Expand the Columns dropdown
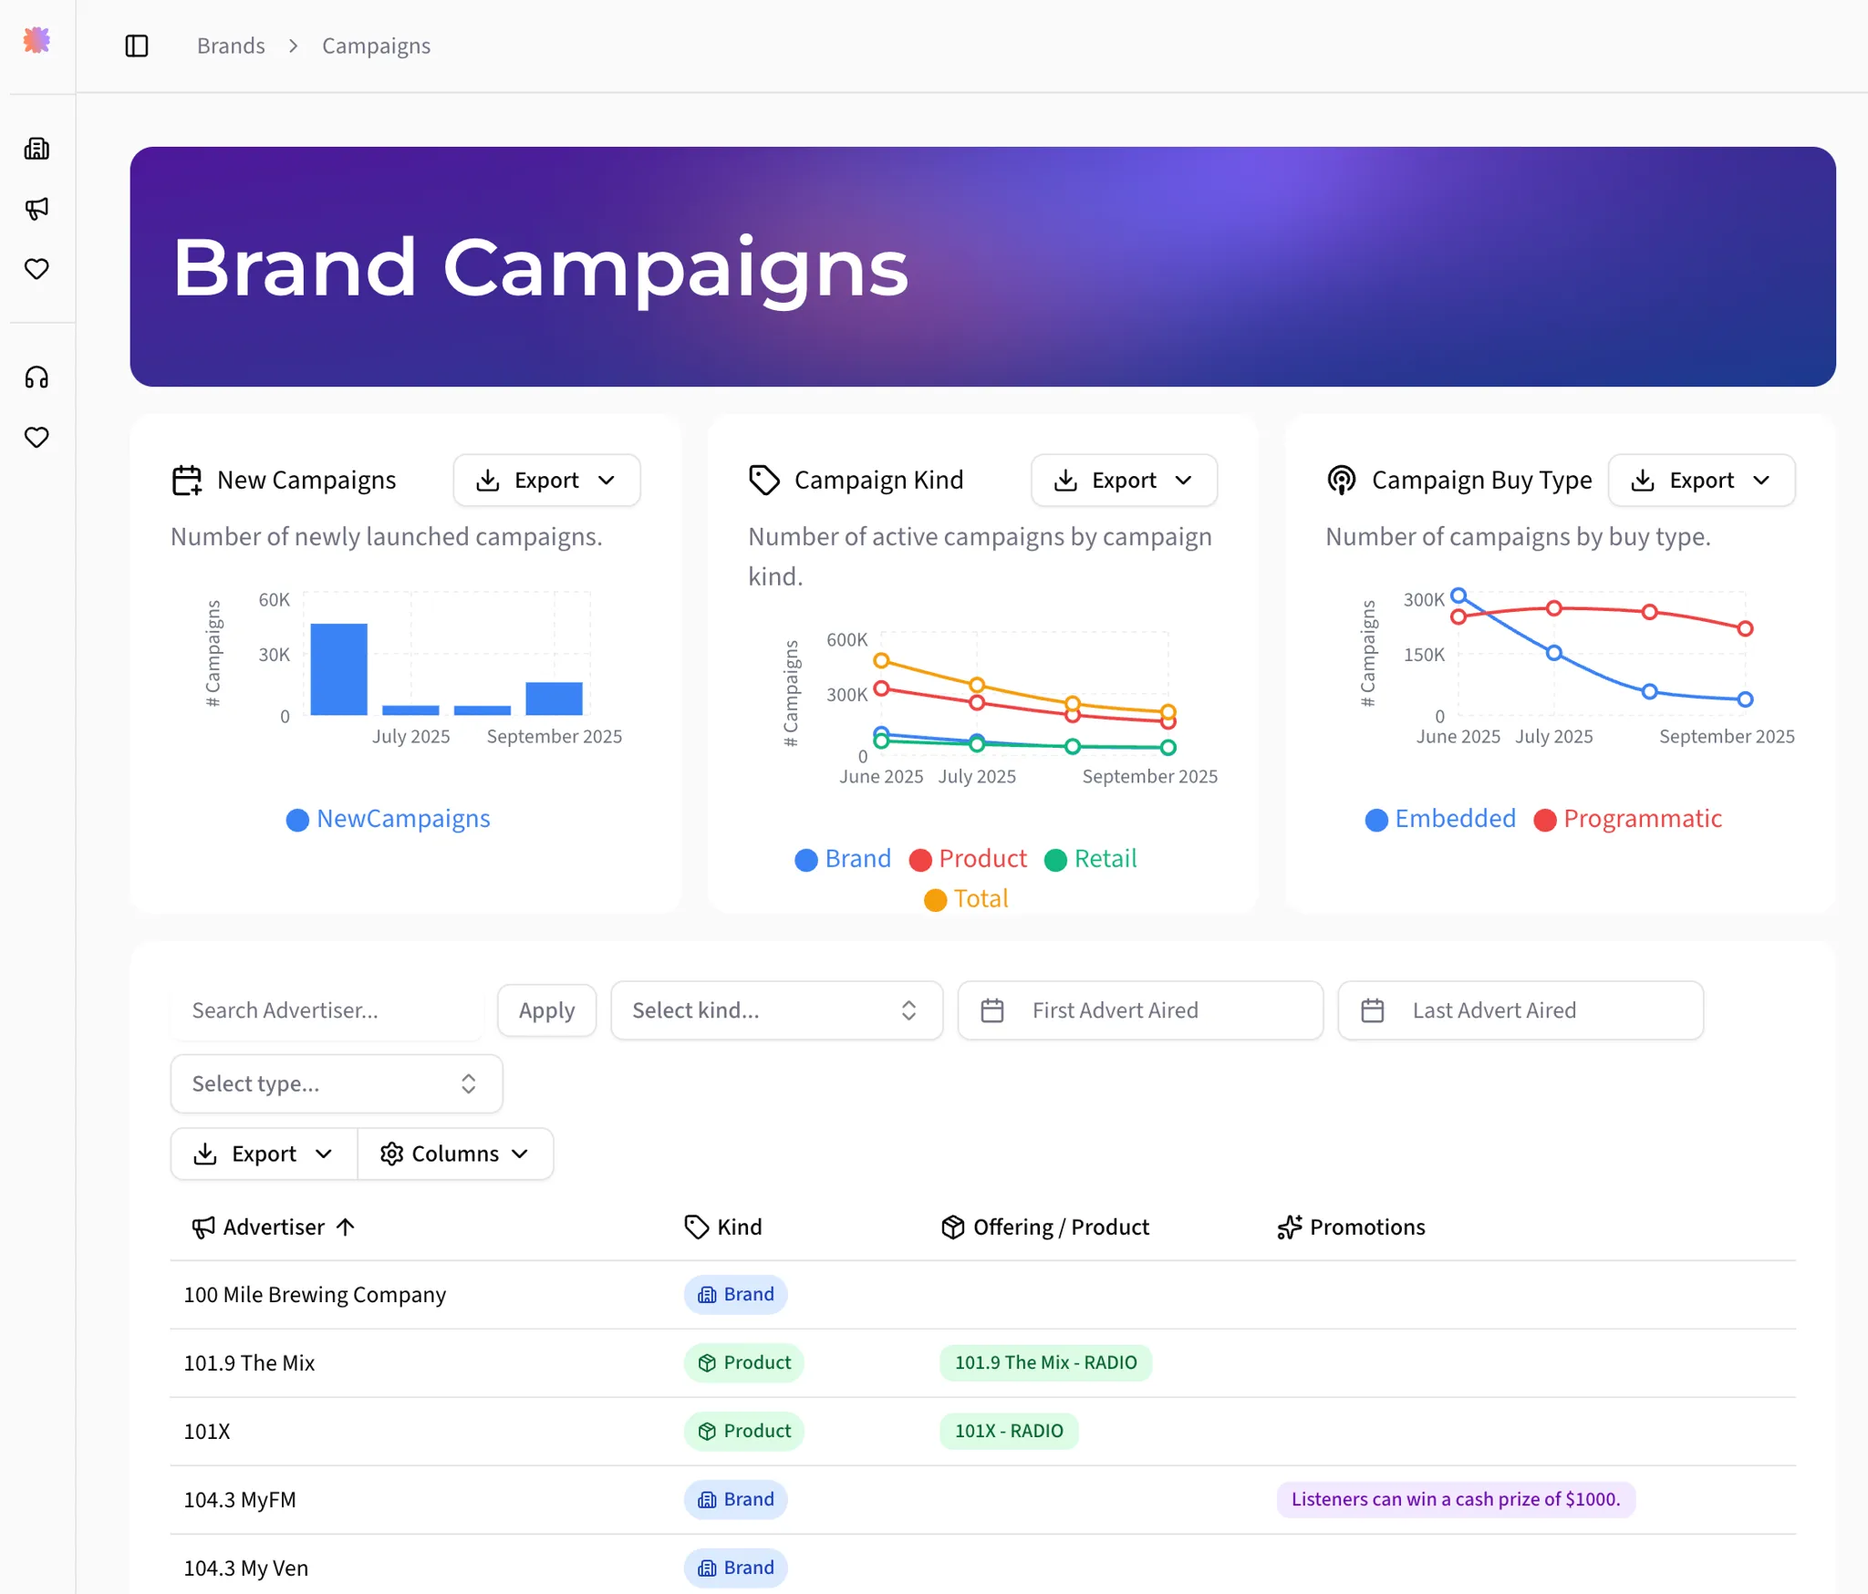 (454, 1154)
